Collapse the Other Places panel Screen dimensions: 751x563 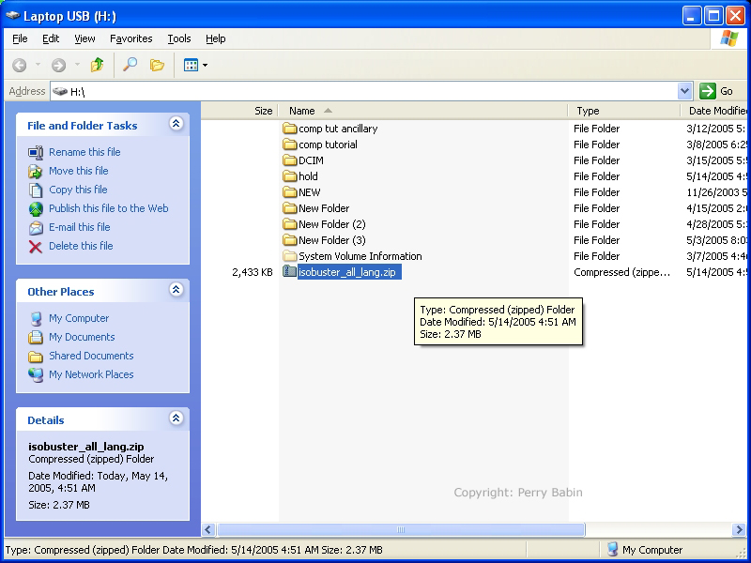tap(176, 291)
